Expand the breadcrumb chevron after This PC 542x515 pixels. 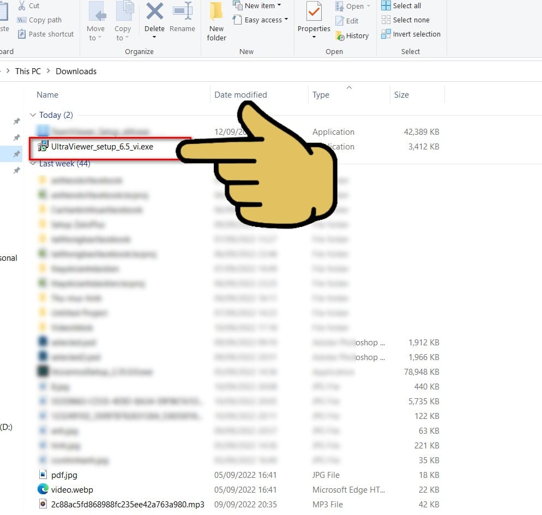[48, 71]
